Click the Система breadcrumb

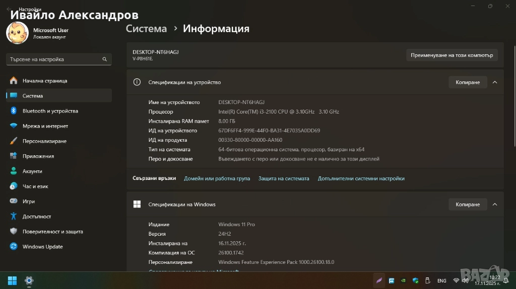[146, 29]
